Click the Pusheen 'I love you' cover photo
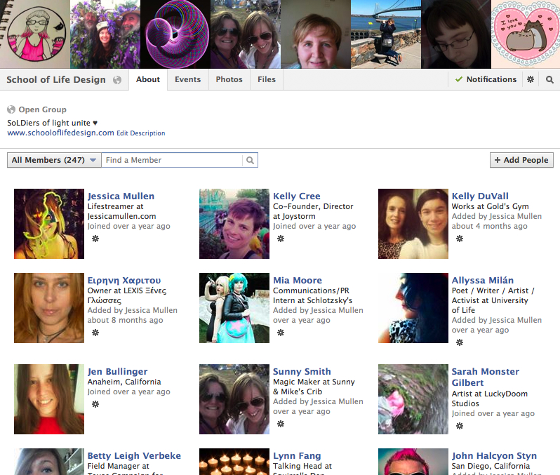 526,34
